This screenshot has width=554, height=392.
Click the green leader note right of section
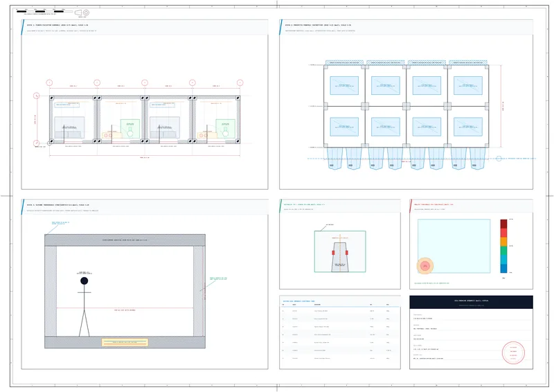point(218,278)
